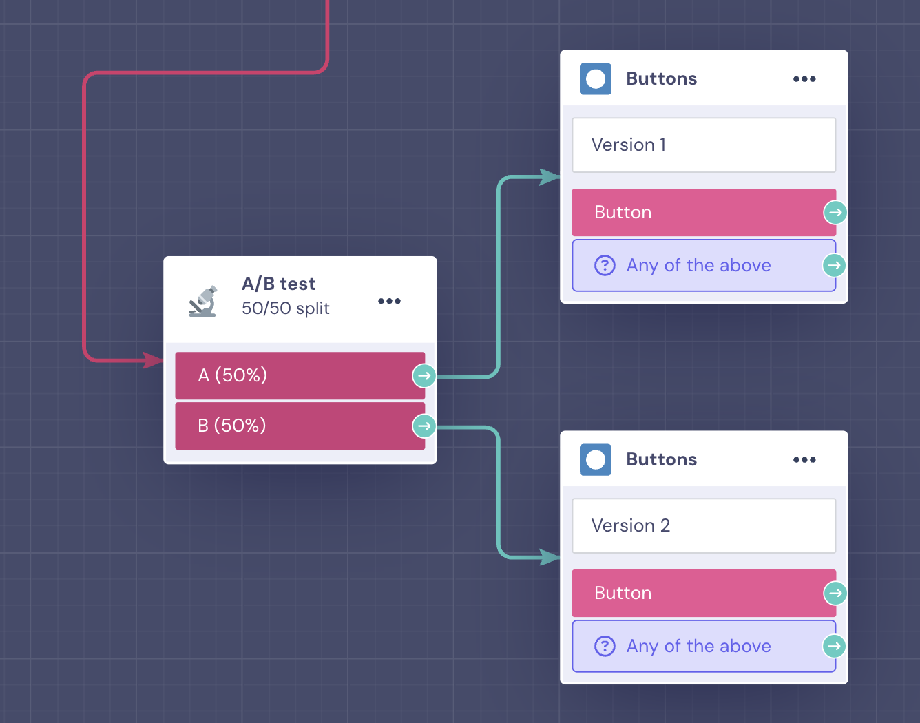The width and height of the screenshot is (920, 723).
Task: Click the A (50%) output arrow connector
Action: 424,376
